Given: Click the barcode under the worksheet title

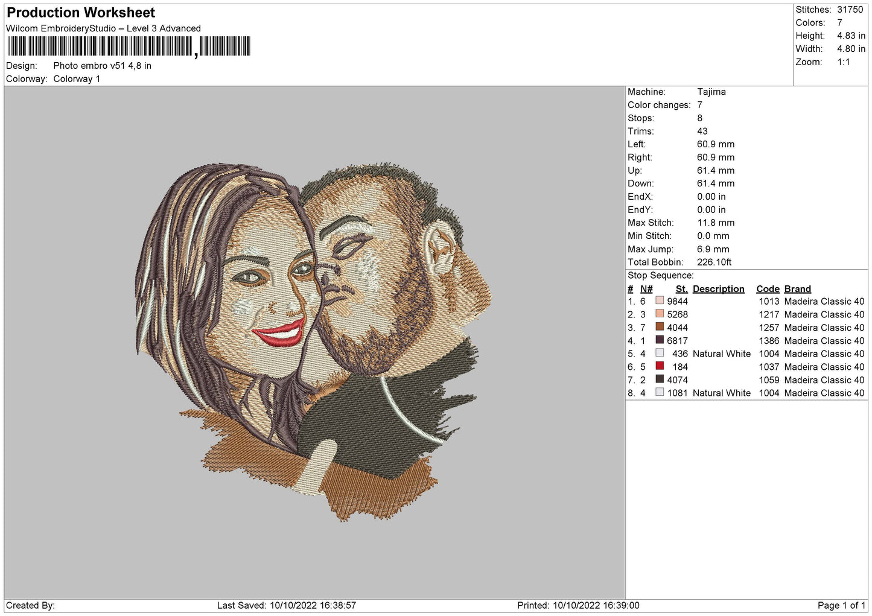Looking at the screenshot, I should [x=129, y=46].
